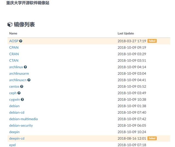The height and width of the screenshot is (147, 175).
Task: Open the debian-cd mirror
Action: pyautogui.click(x=17, y=113)
